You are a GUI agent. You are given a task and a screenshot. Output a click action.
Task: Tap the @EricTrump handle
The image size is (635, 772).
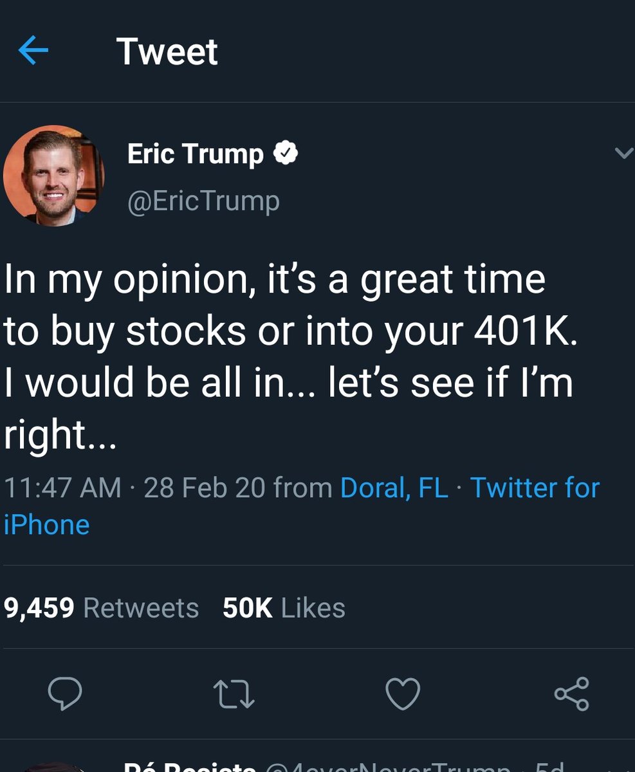pyautogui.click(x=203, y=201)
